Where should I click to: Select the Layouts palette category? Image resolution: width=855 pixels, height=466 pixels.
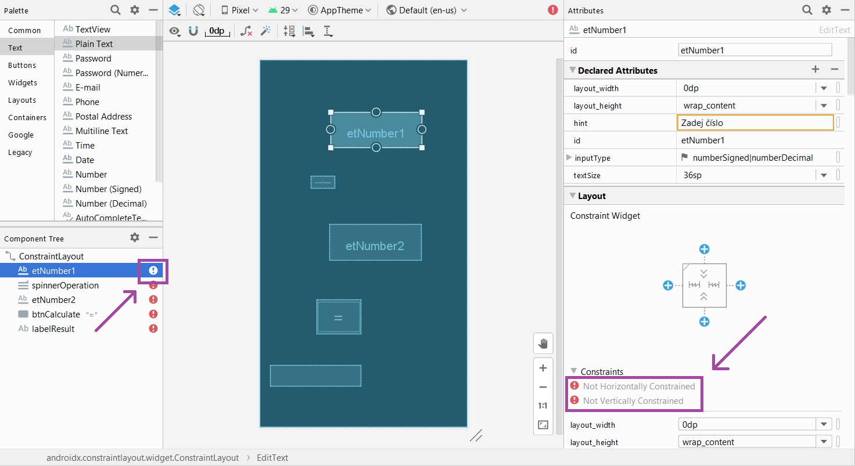click(x=22, y=100)
